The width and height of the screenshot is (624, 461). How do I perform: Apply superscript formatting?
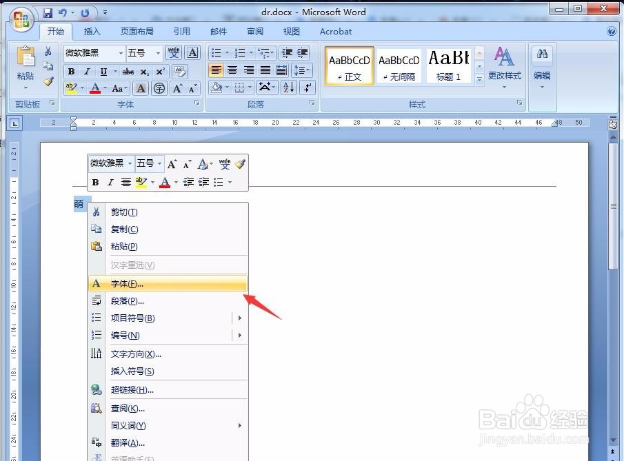160,72
